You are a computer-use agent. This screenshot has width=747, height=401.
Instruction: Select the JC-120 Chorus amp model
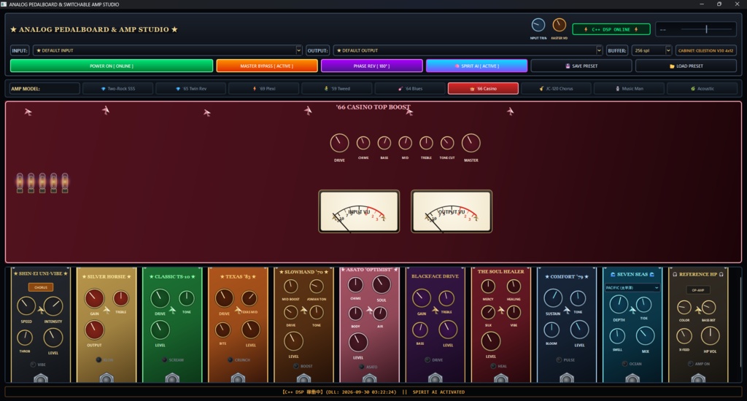(x=556, y=88)
